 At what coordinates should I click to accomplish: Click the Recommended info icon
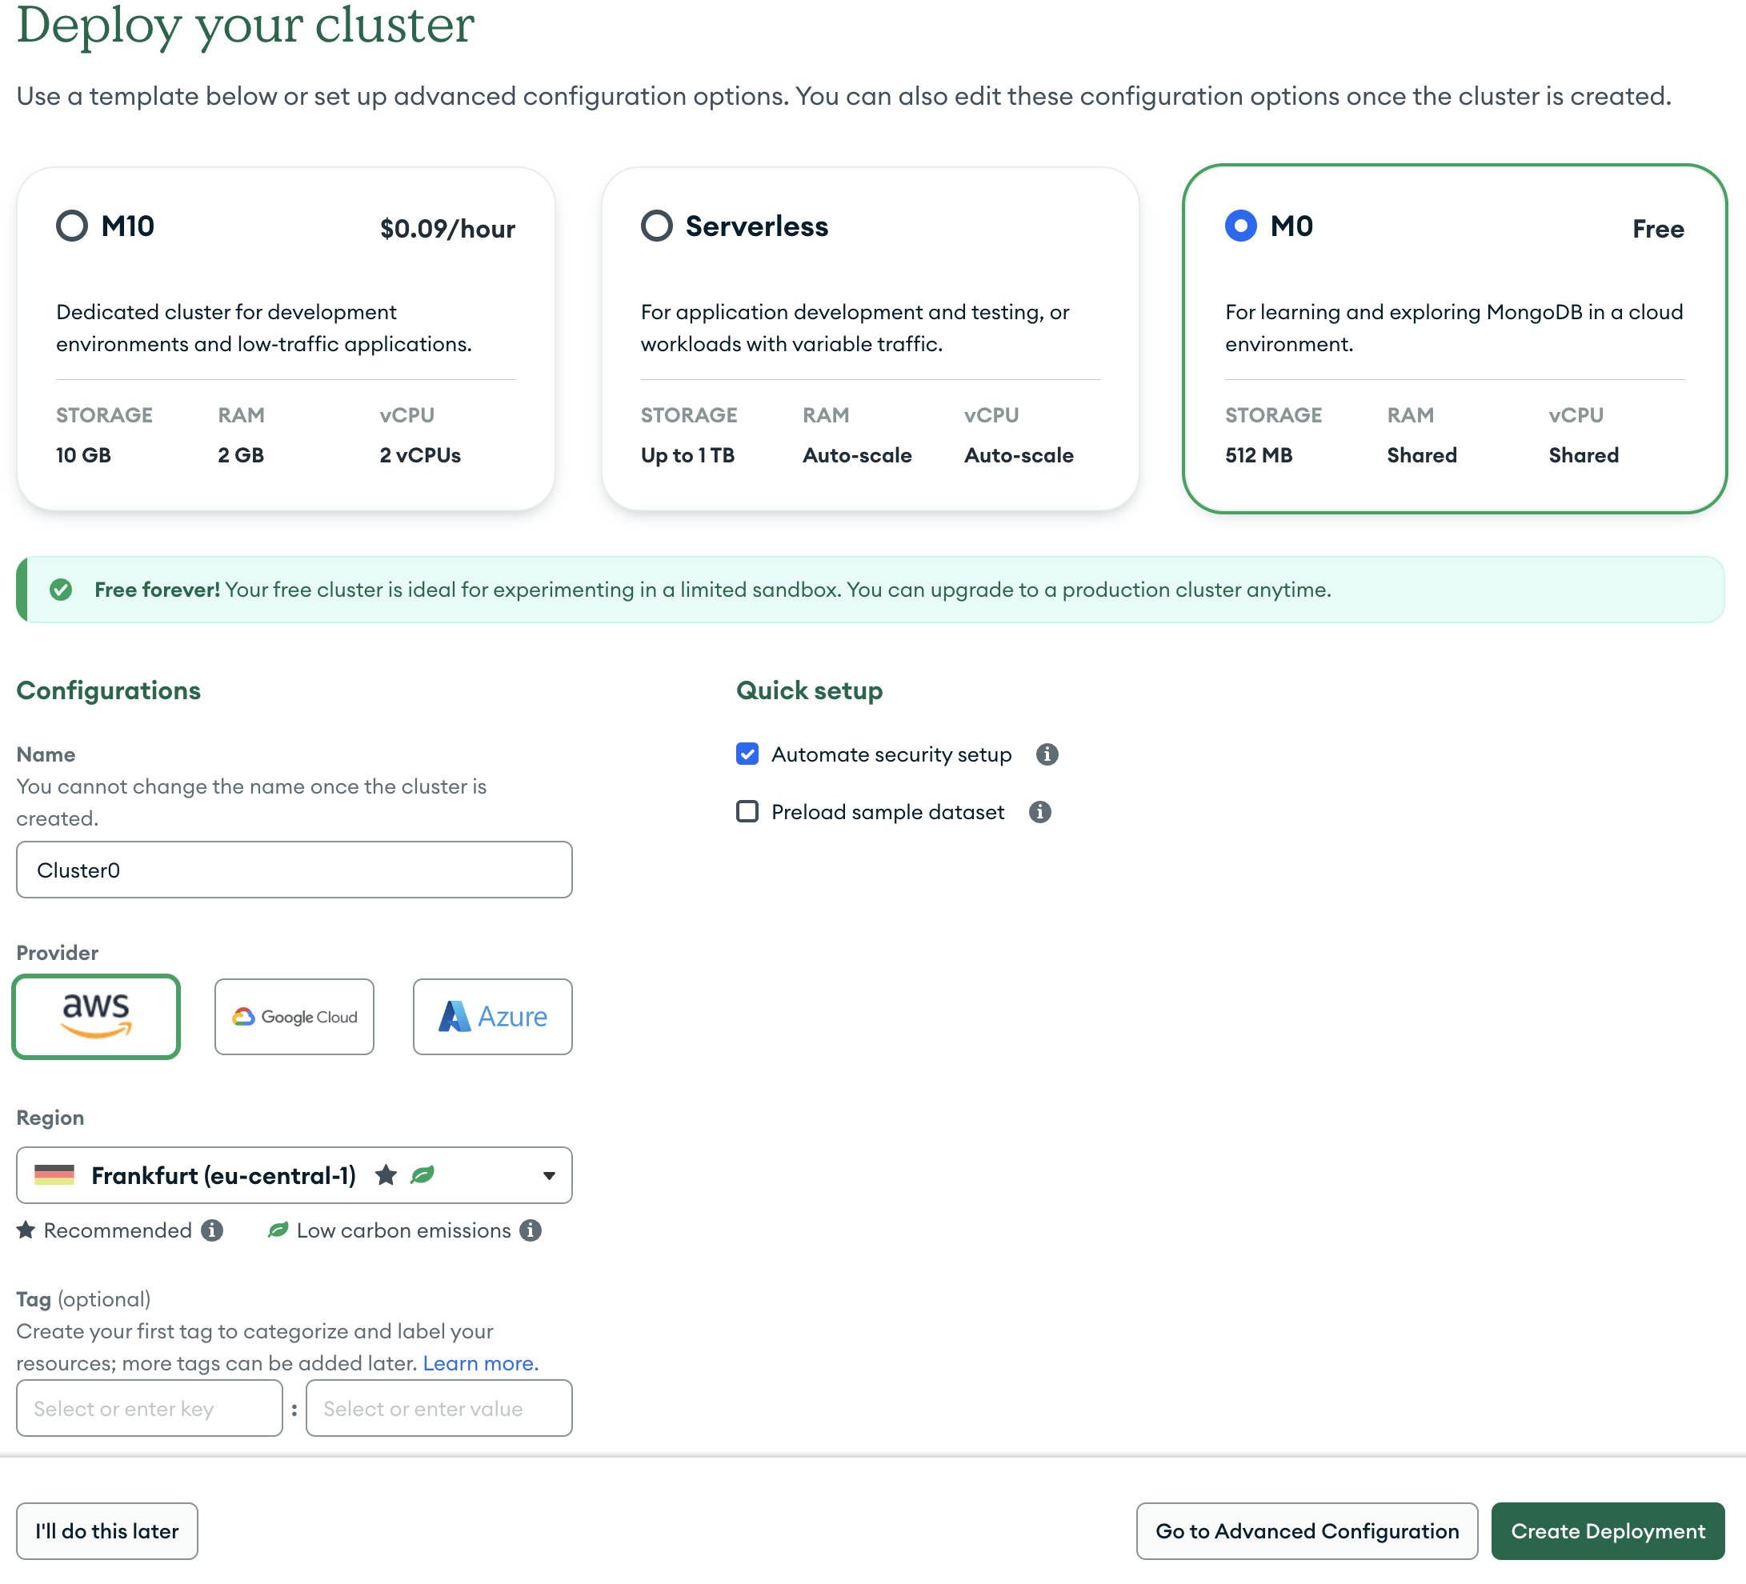pos(213,1230)
